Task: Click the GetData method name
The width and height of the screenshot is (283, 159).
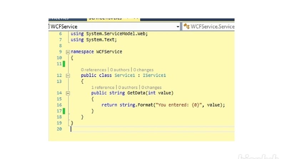Action: [x=136, y=93]
